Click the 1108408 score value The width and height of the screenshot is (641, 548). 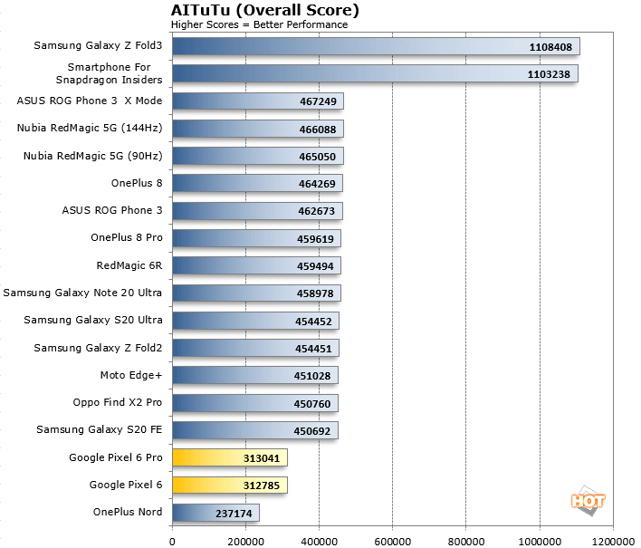[550, 47]
